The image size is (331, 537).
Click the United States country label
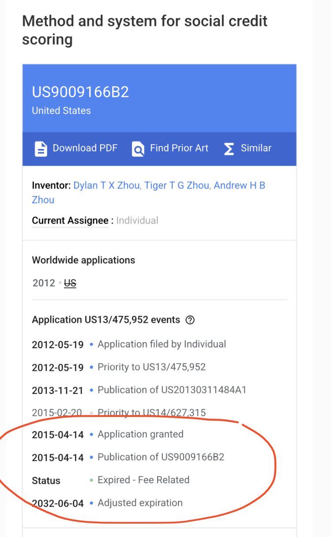click(x=61, y=111)
